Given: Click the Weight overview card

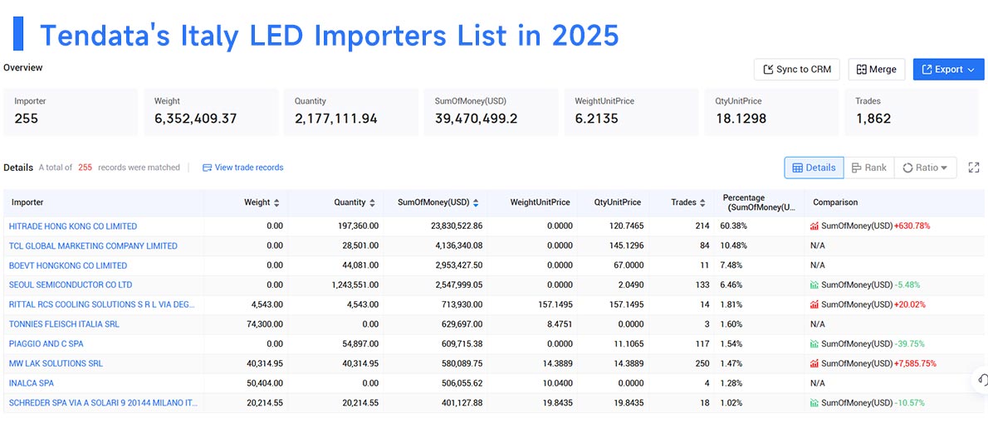Looking at the screenshot, I should click(x=211, y=111).
